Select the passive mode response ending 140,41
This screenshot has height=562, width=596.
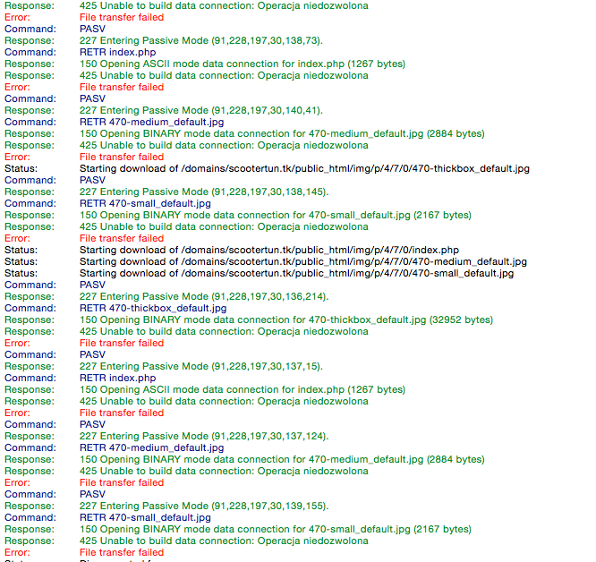(200, 111)
